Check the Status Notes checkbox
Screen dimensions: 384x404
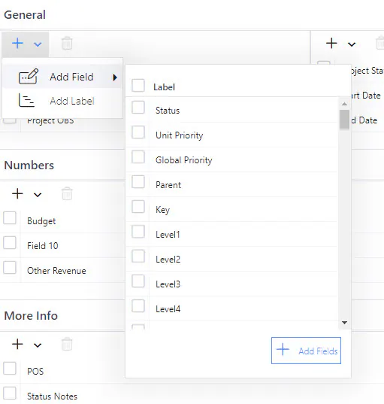tap(10, 393)
